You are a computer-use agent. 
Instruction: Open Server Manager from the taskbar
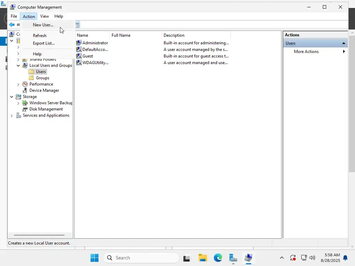(x=233, y=258)
